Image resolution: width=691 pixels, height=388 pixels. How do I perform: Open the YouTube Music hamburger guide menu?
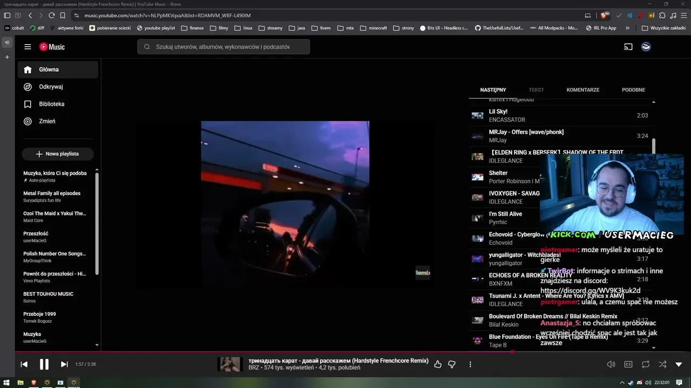click(x=28, y=47)
